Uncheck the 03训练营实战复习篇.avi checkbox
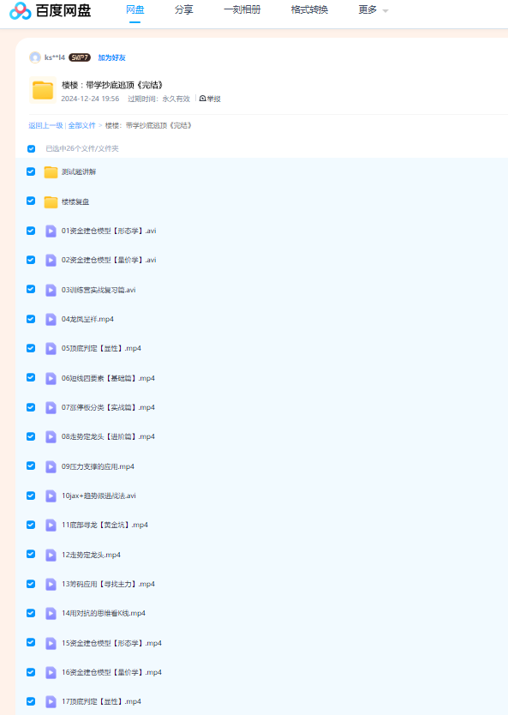Screen dimensions: 508x715 [31, 289]
